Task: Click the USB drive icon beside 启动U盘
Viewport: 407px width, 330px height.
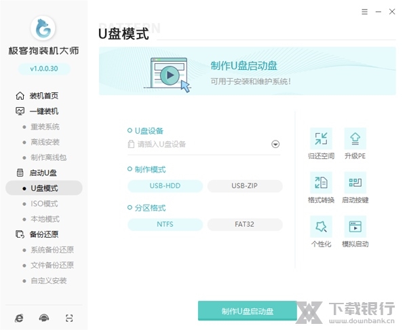Action: [20, 172]
